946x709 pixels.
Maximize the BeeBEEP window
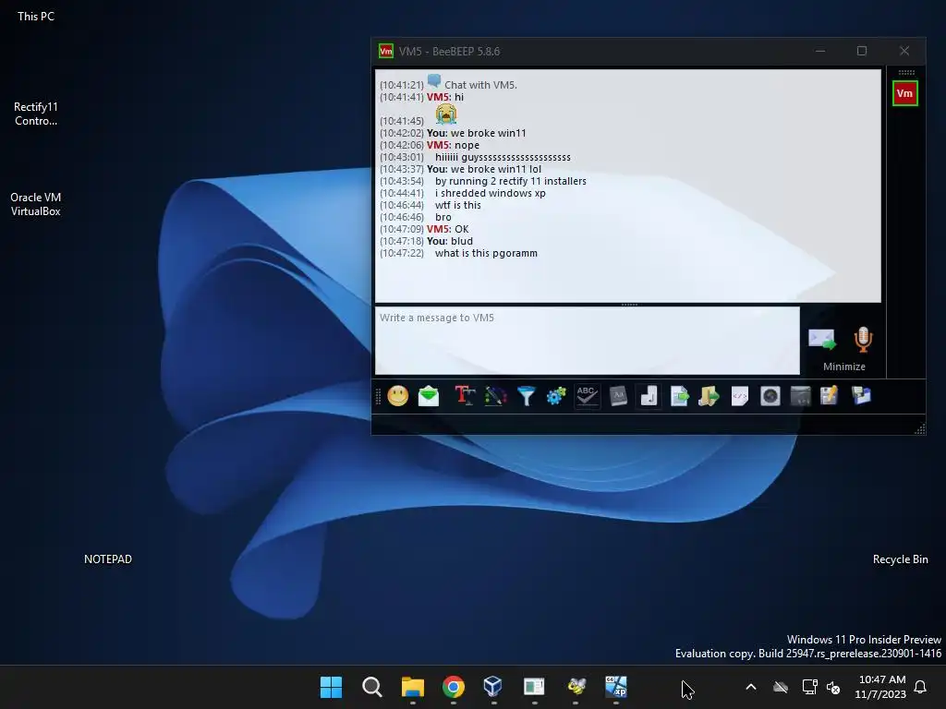pyautogui.click(x=862, y=52)
